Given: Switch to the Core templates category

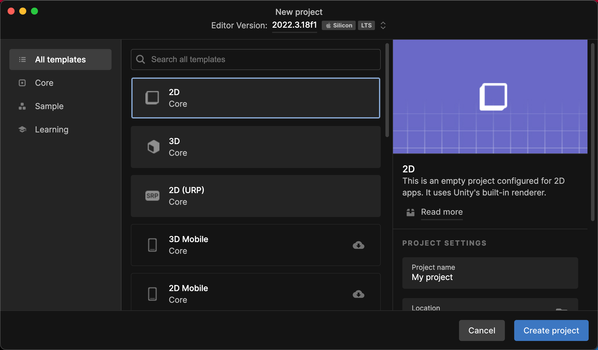Looking at the screenshot, I should click(44, 83).
